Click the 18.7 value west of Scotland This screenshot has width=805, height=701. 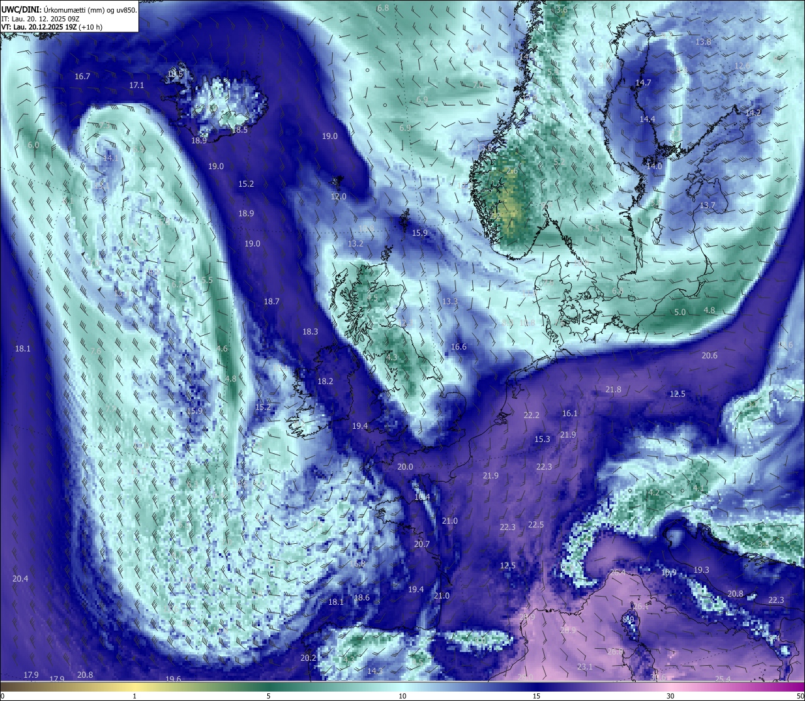point(272,302)
